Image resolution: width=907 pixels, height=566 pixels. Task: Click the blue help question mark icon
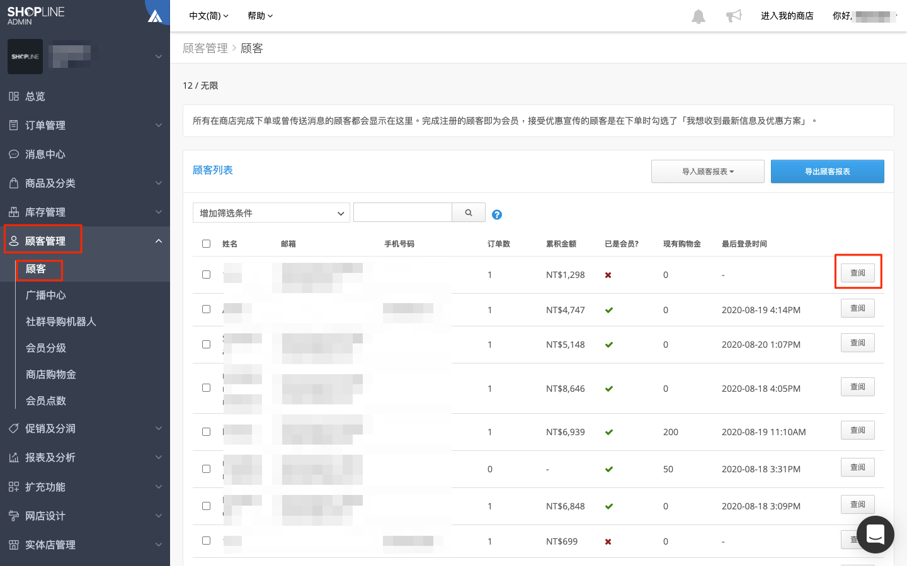point(497,214)
